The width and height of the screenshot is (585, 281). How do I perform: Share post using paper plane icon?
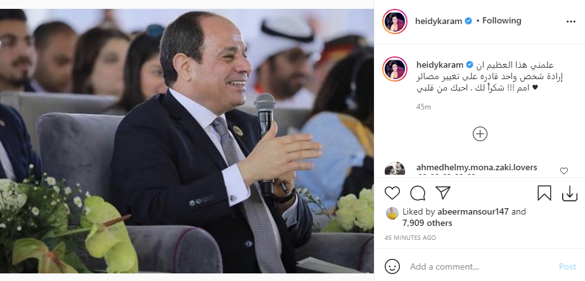(x=443, y=193)
